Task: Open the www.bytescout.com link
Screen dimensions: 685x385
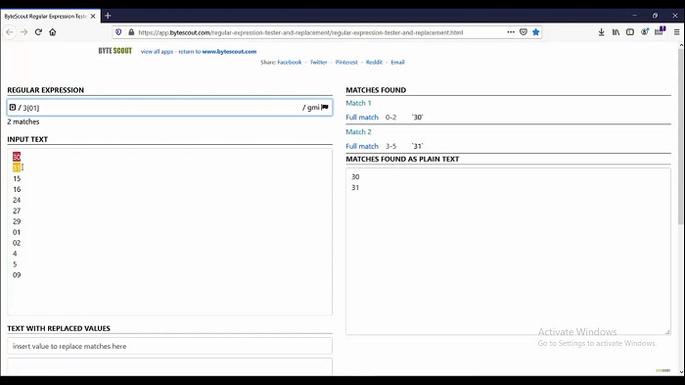Action: (x=229, y=51)
